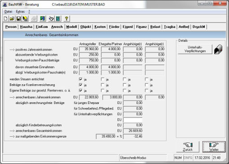This screenshot has width=229, height=164.
Task: Proceed with the Weiter button
Action: coord(214,147)
